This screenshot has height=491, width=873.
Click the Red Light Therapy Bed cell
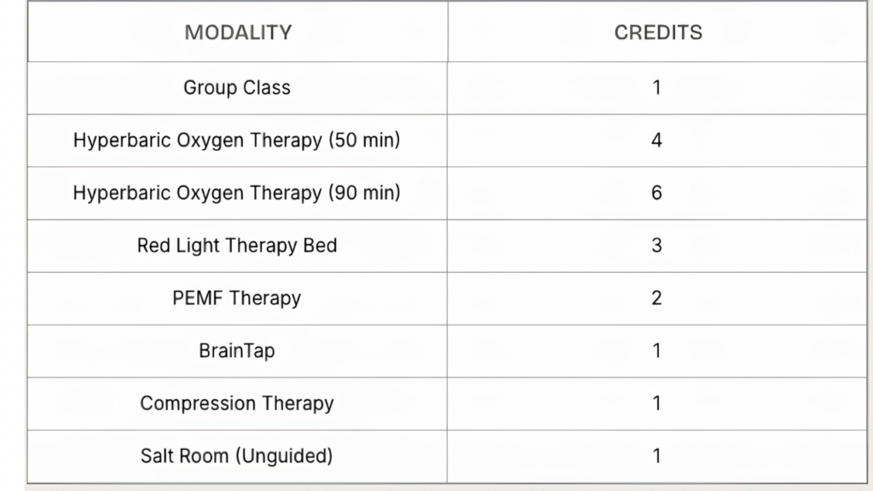click(x=237, y=245)
